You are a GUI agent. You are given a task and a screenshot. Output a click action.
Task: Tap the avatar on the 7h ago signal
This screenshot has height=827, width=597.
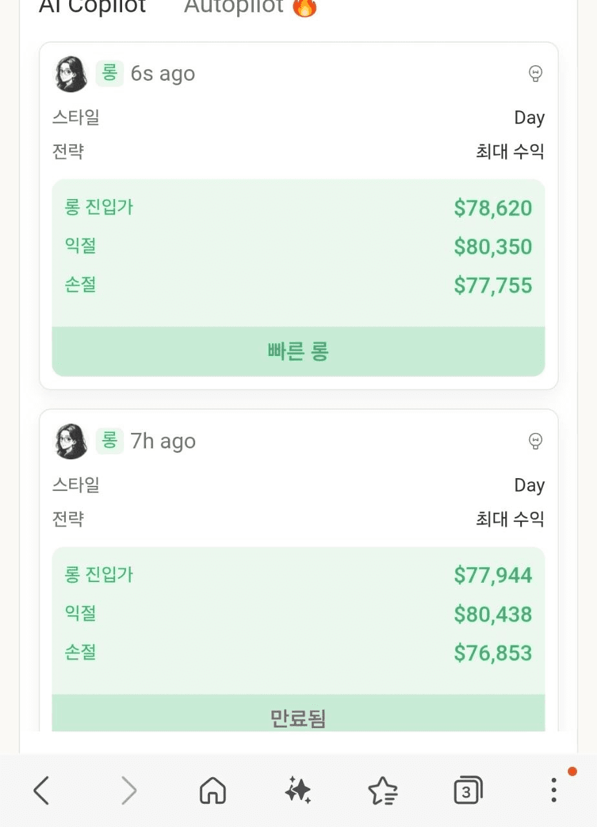pos(70,441)
